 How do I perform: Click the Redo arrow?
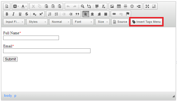click(75, 6)
